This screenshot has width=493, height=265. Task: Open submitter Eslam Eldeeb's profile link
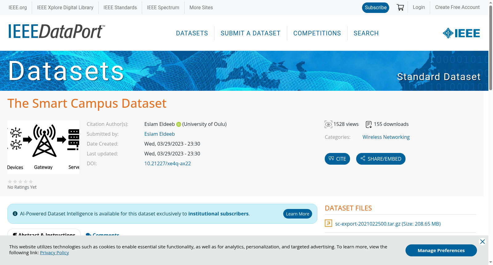160,134
